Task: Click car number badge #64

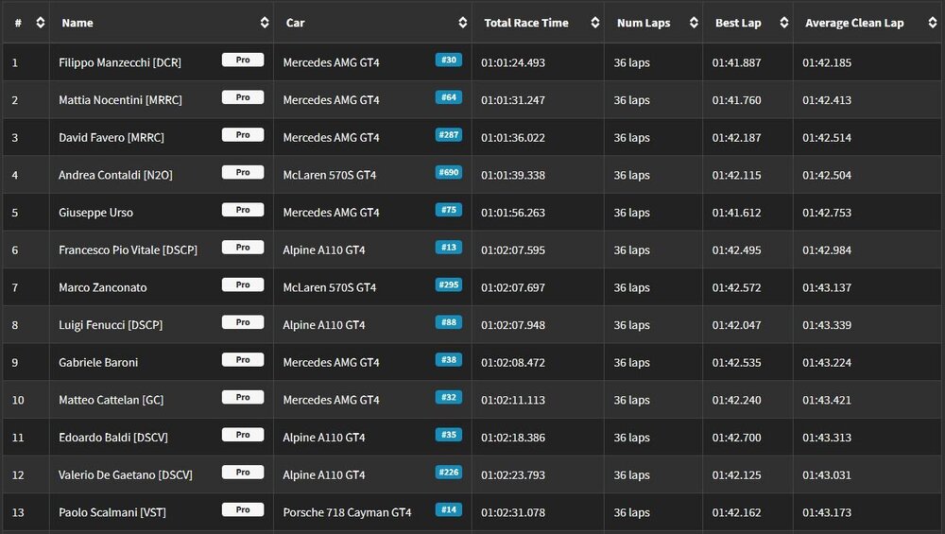Action: (x=448, y=97)
